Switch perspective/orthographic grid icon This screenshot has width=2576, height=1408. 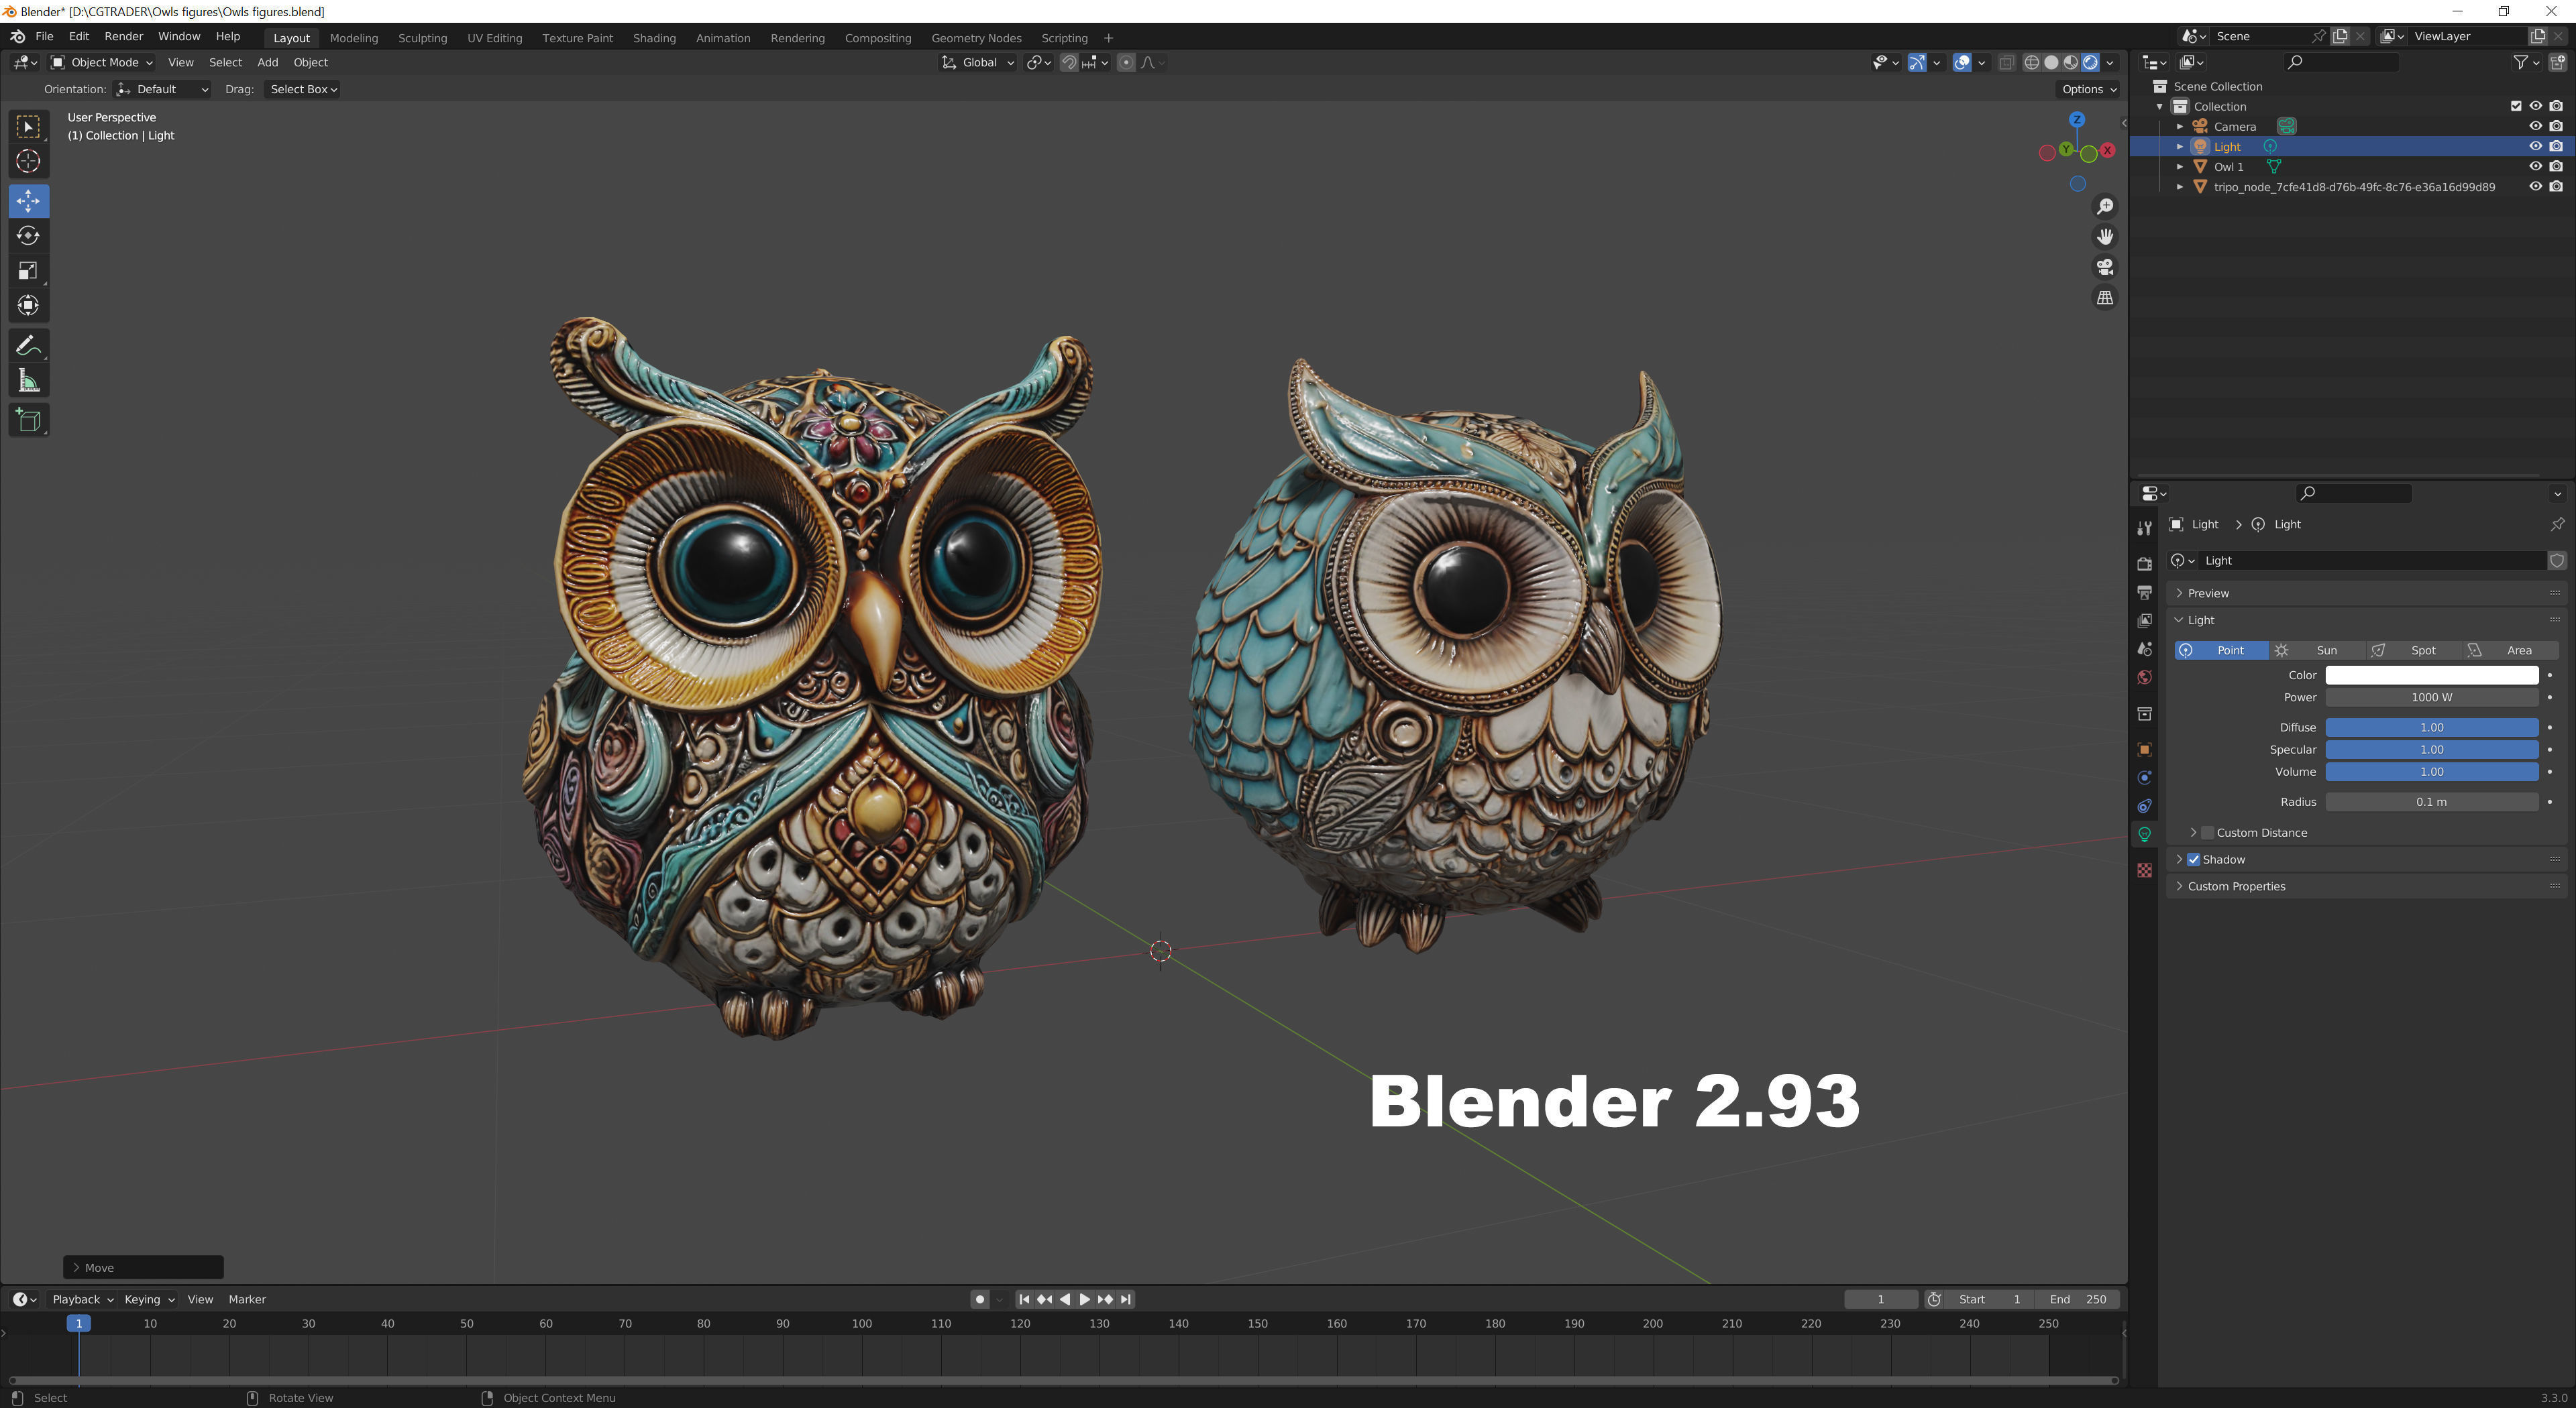pos(2105,298)
